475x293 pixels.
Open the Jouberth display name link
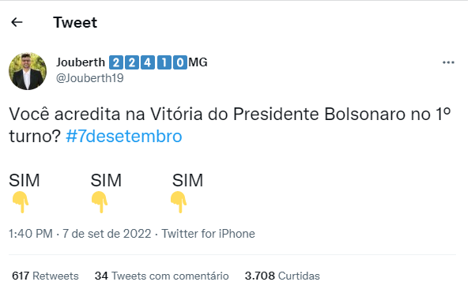click(81, 62)
